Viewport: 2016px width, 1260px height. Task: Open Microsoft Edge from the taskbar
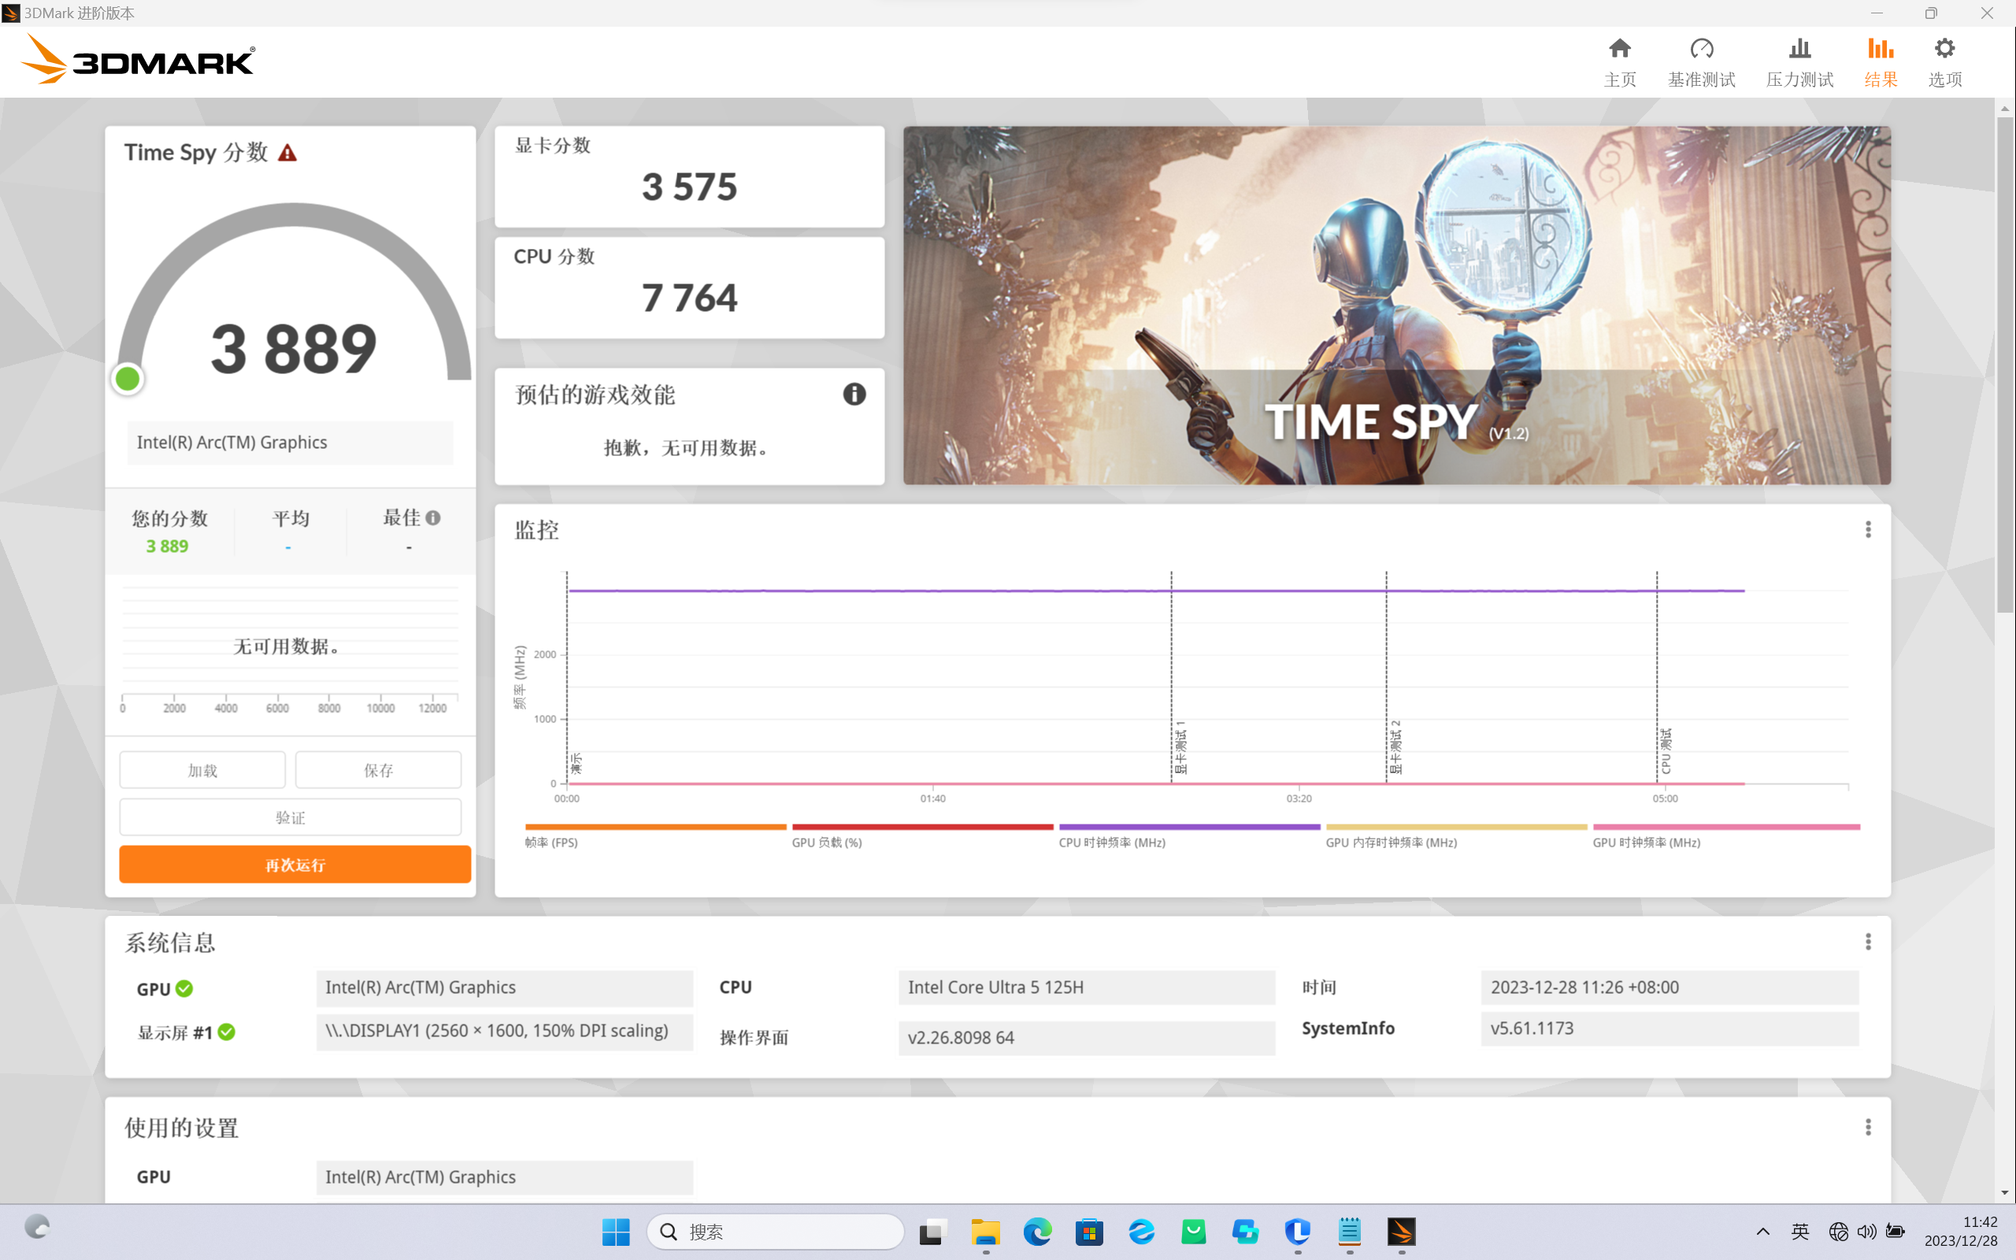1037,1232
